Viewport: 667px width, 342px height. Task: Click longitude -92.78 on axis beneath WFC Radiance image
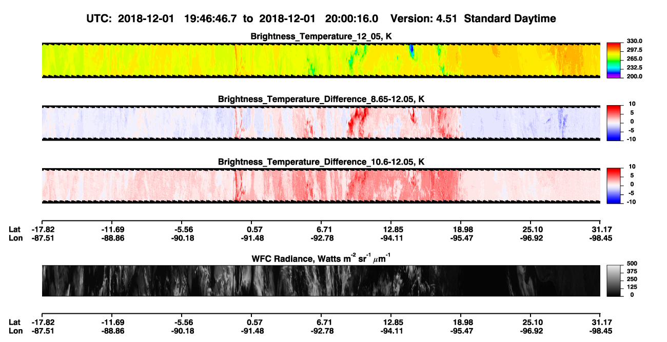(x=322, y=331)
